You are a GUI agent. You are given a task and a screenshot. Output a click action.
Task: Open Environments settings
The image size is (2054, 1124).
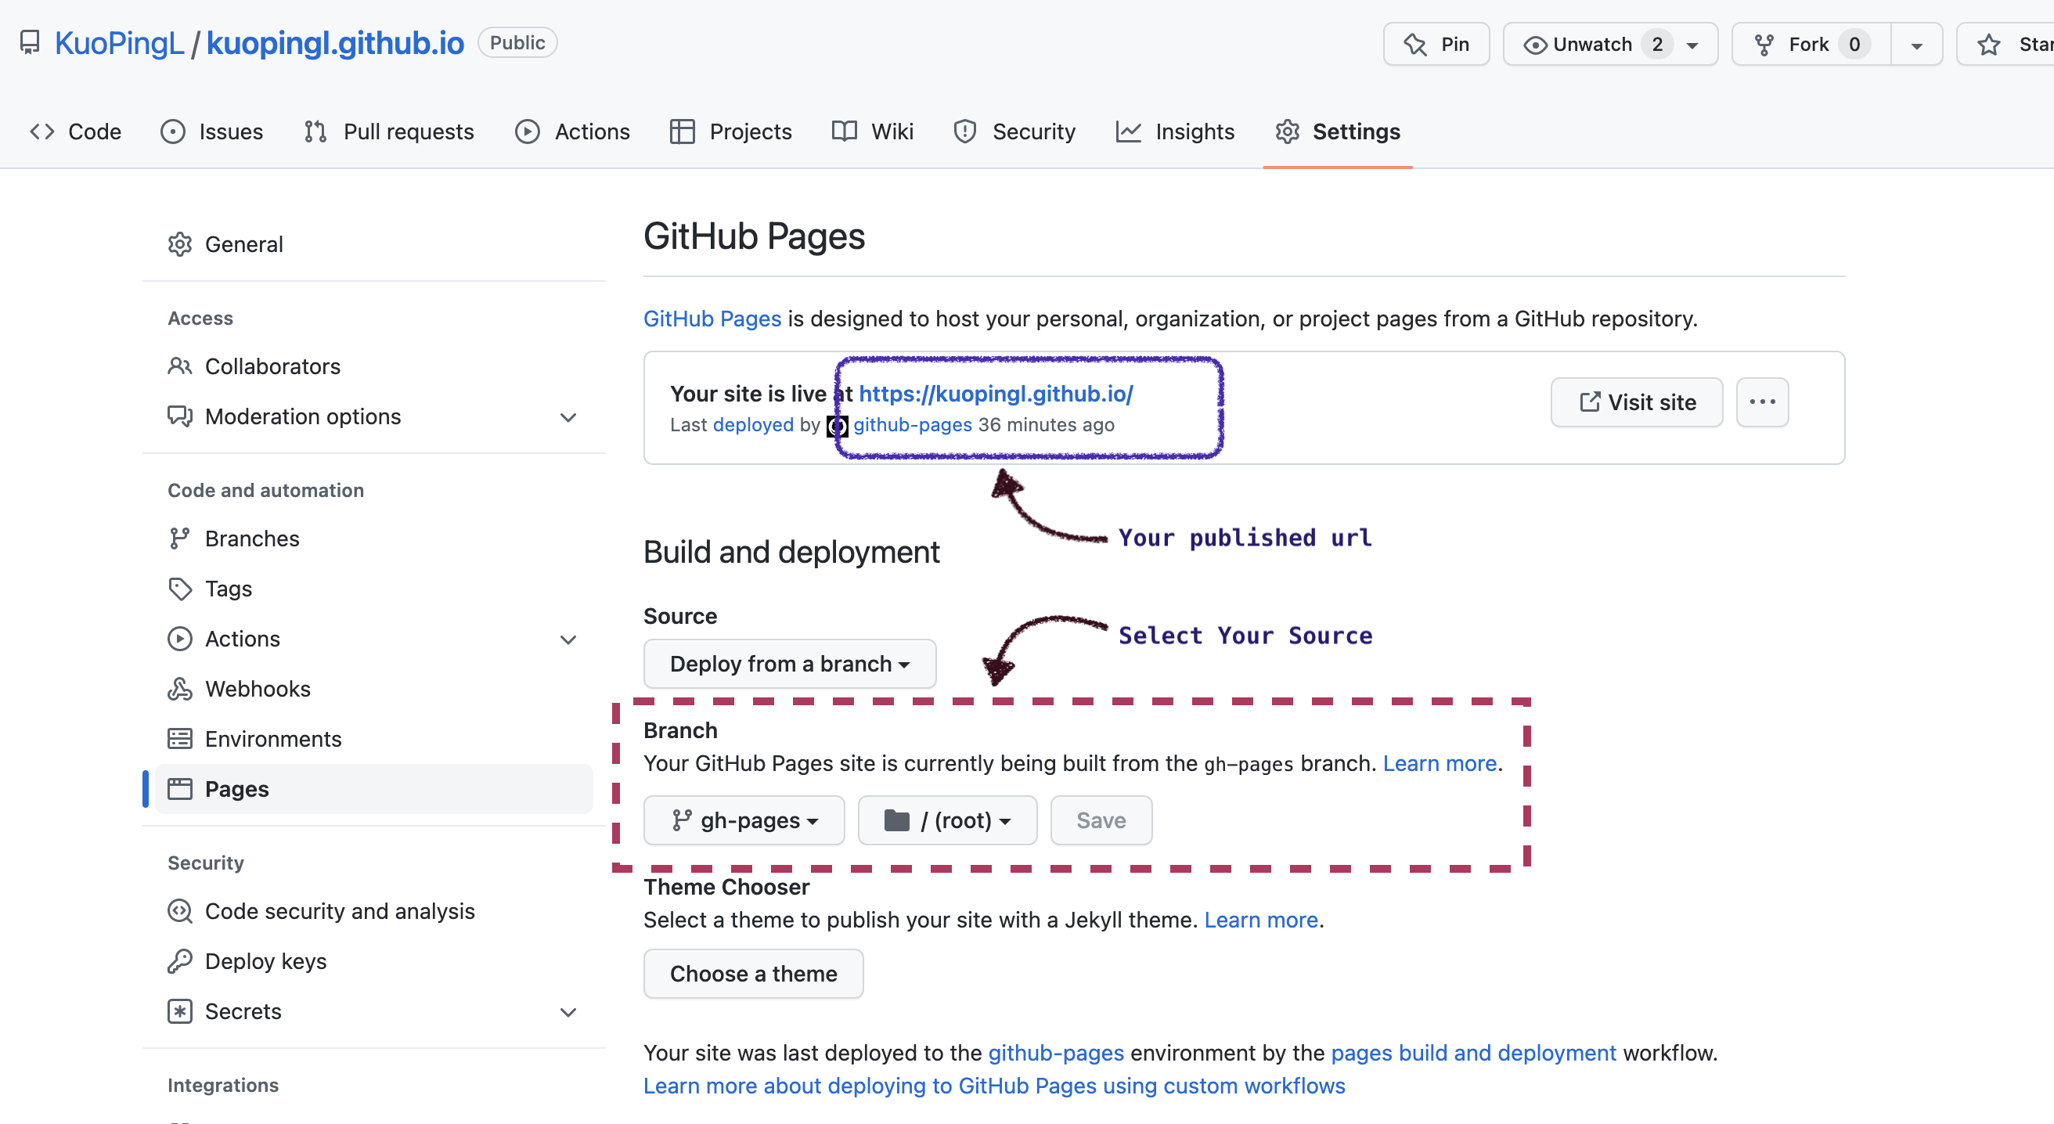click(x=374, y=739)
